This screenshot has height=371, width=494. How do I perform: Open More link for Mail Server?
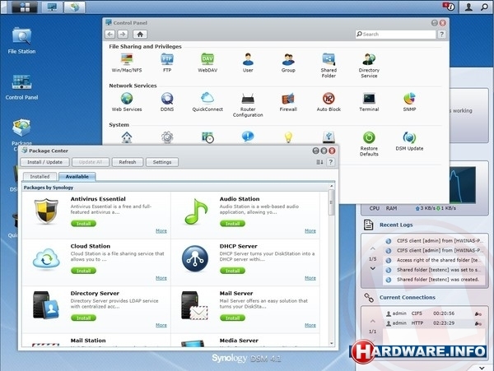pyautogui.click(x=310, y=326)
